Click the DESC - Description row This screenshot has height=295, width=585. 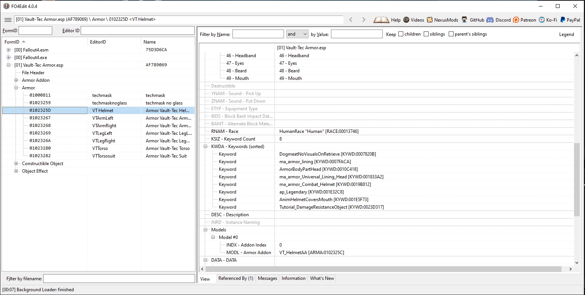[x=386, y=215]
